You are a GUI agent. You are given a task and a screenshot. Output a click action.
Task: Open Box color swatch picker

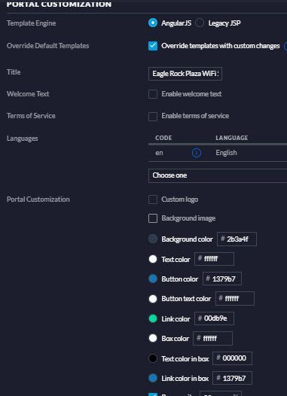(153, 338)
